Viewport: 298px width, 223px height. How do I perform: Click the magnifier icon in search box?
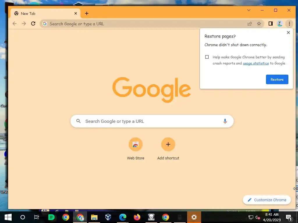coord(79,121)
